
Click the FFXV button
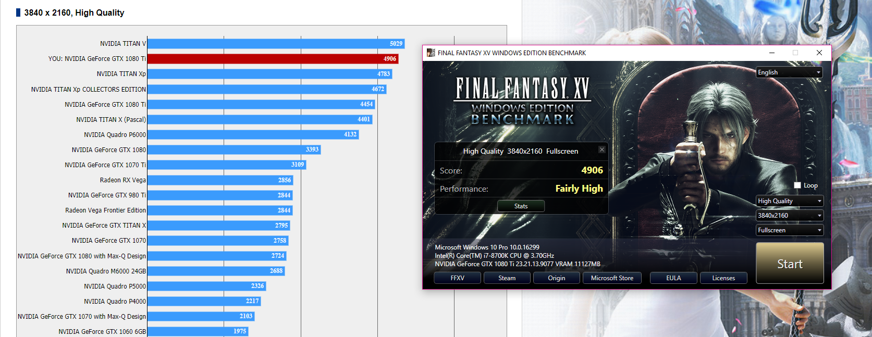(x=458, y=278)
